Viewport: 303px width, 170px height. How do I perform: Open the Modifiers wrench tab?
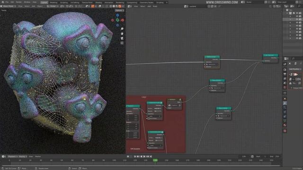click(285, 103)
